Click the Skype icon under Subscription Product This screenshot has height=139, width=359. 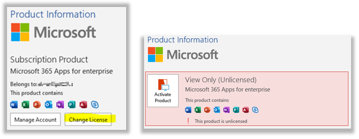95,104
